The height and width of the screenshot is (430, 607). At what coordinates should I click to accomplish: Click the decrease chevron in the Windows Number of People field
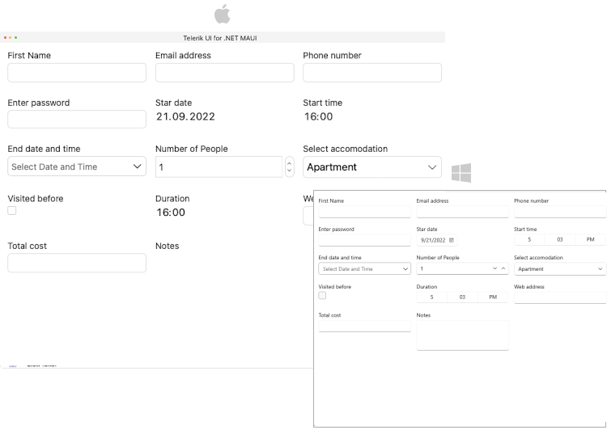click(x=493, y=268)
